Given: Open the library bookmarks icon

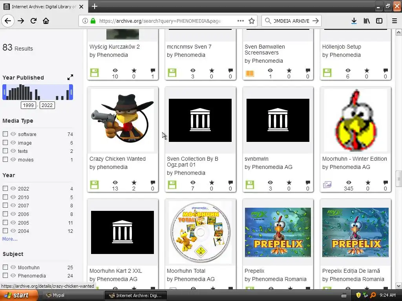Looking at the screenshot, I should [367, 21].
